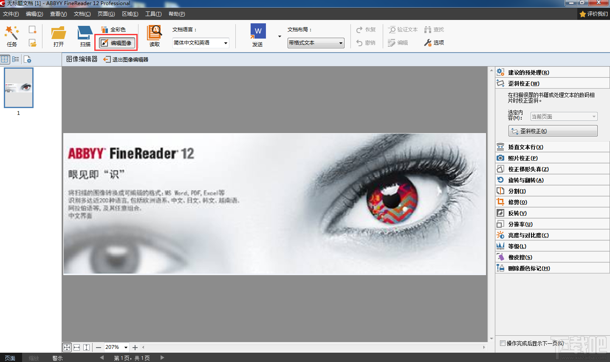Expand the 反转(V) invert section
610x362 pixels.
pos(552,213)
